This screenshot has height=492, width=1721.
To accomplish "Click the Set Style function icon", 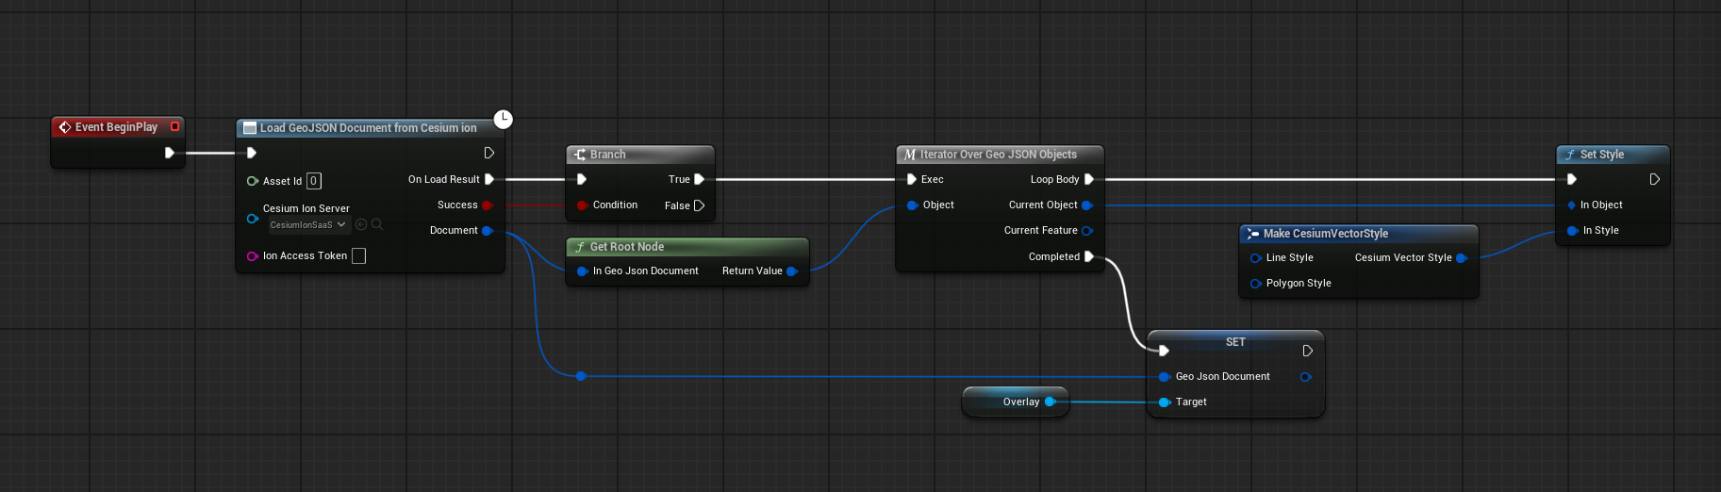I will tap(1570, 155).
